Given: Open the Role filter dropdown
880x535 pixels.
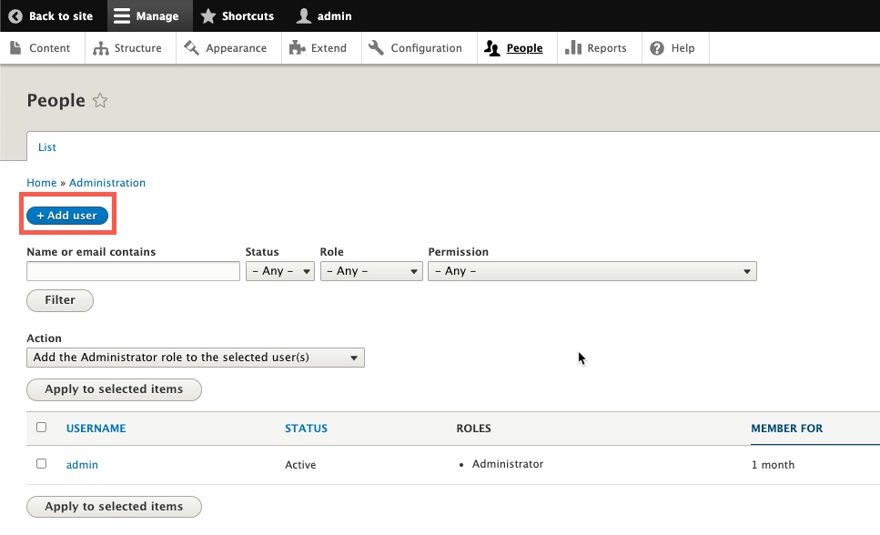Looking at the screenshot, I should tap(371, 271).
